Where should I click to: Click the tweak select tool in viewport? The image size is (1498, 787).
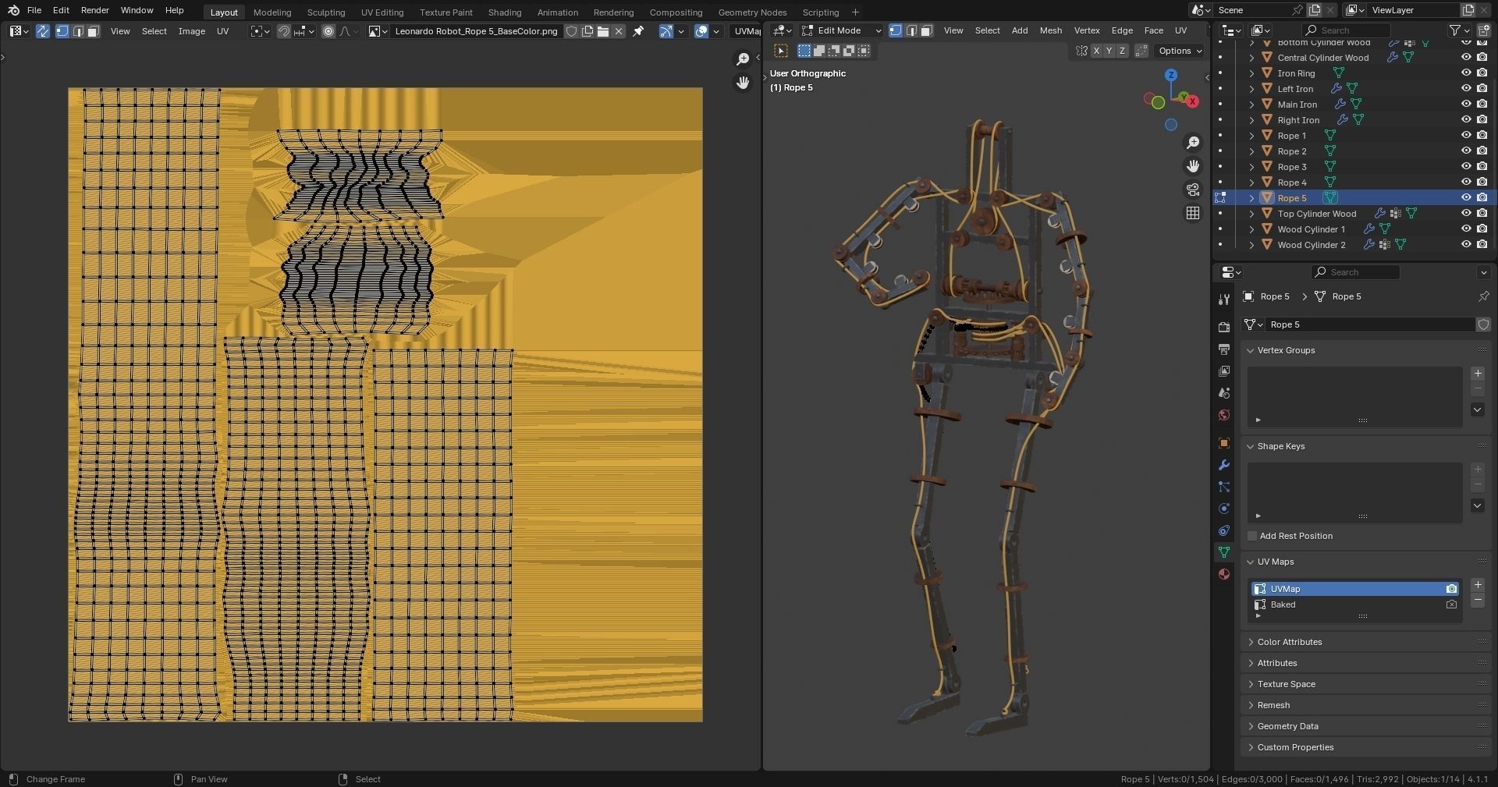781,51
